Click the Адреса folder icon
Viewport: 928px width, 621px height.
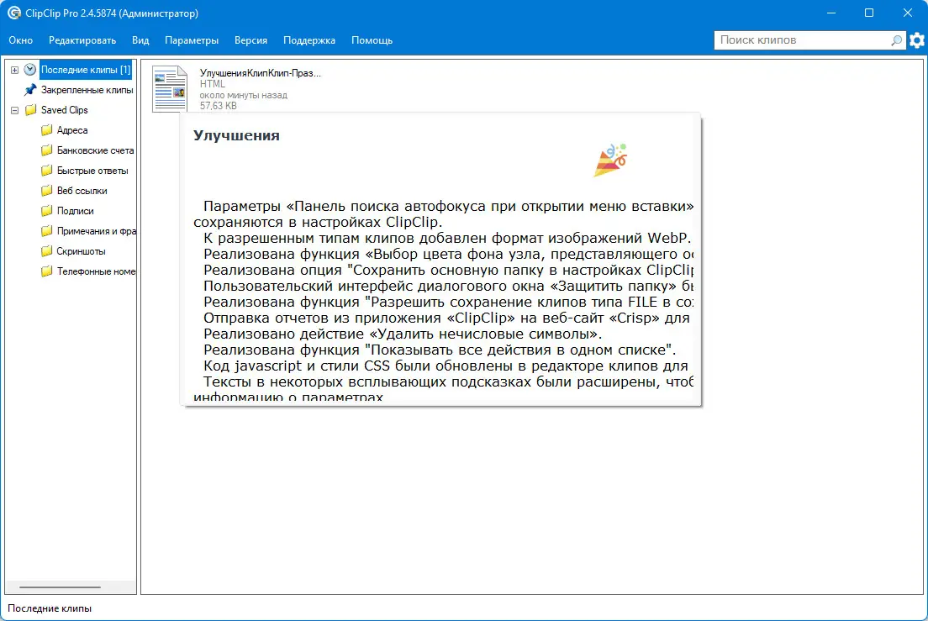46,130
